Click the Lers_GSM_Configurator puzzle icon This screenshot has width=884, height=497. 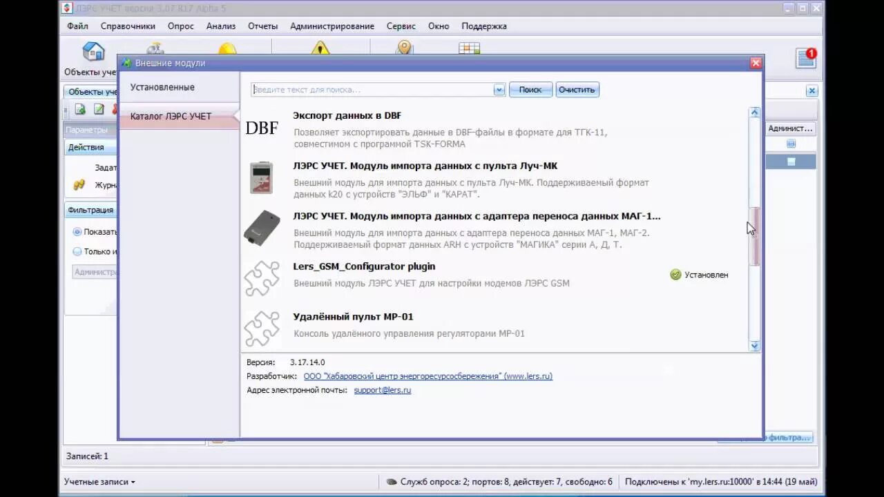[x=262, y=279]
